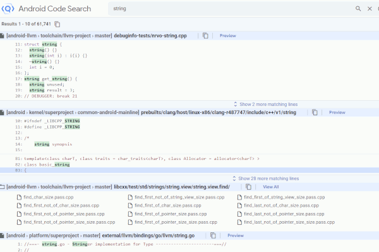Open the string.view.find directory result

click(x=172, y=187)
